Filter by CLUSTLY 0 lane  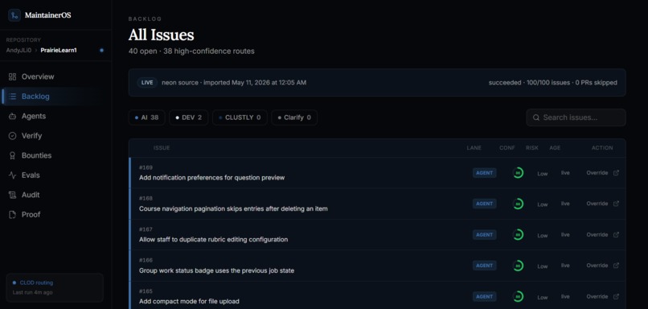point(240,117)
